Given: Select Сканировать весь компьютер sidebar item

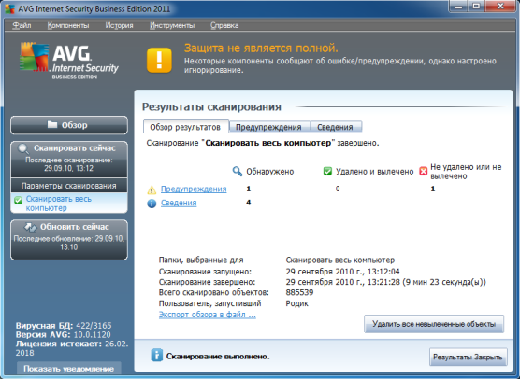Looking at the screenshot, I should (x=69, y=204).
